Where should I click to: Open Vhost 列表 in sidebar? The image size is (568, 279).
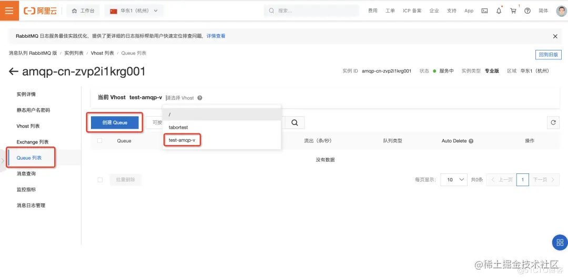(28, 126)
